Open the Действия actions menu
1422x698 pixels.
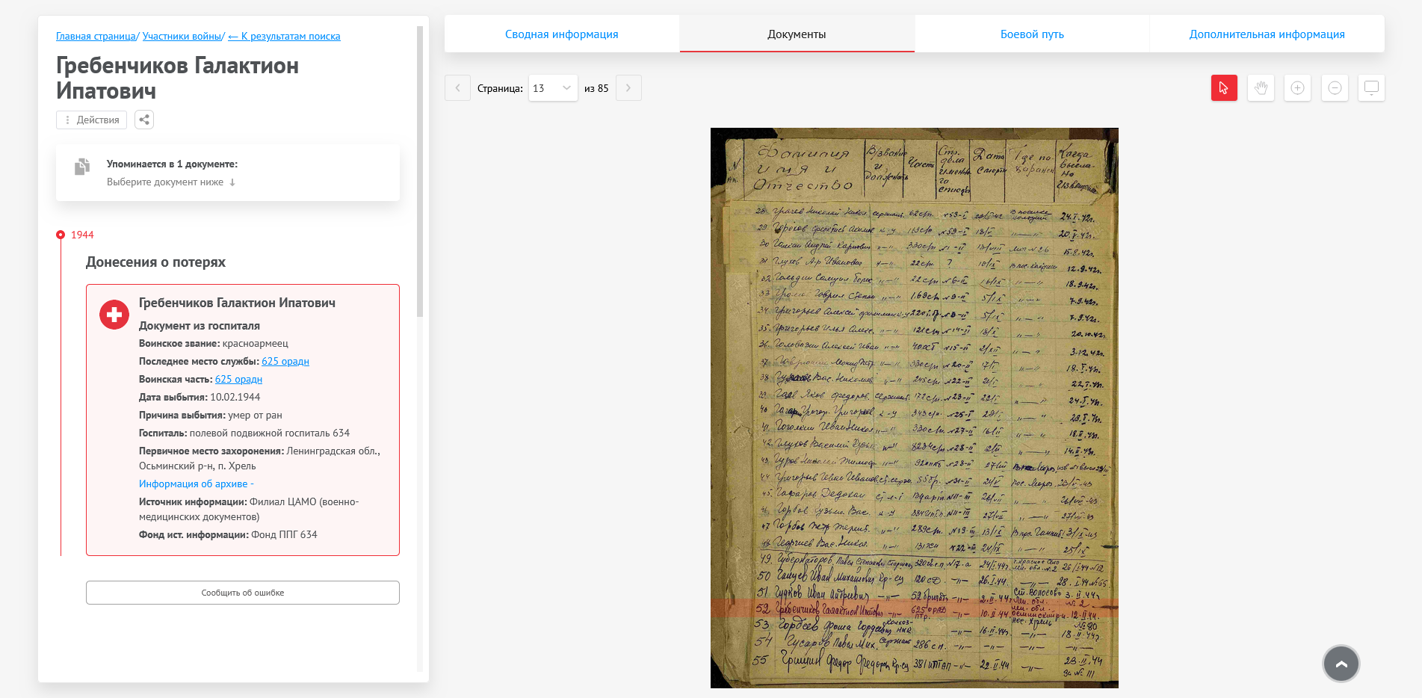pos(91,120)
